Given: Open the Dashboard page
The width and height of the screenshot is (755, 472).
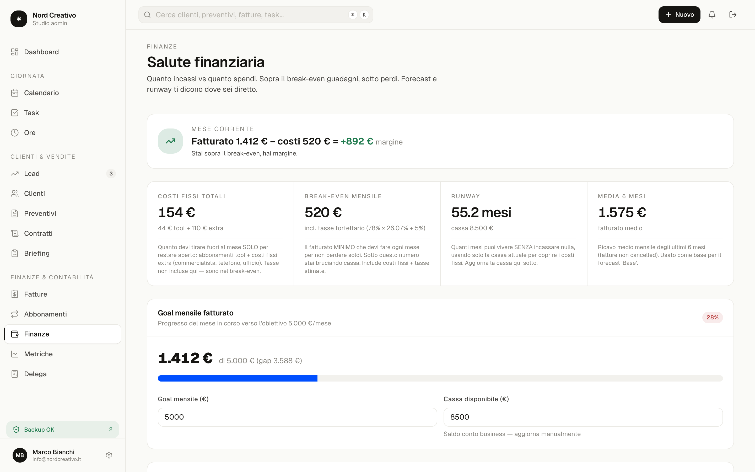Looking at the screenshot, I should (63, 52).
